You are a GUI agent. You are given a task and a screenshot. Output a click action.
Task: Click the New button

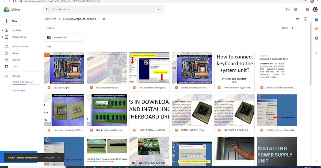pyautogui.click(x=12, y=21)
